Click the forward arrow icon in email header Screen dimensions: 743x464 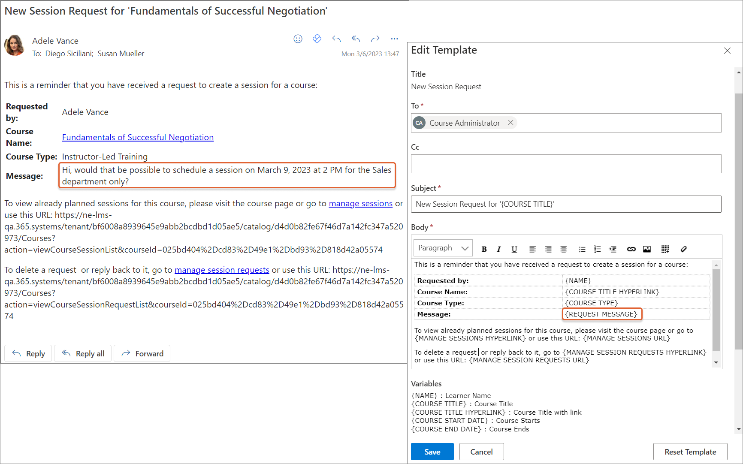click(375, 39)
